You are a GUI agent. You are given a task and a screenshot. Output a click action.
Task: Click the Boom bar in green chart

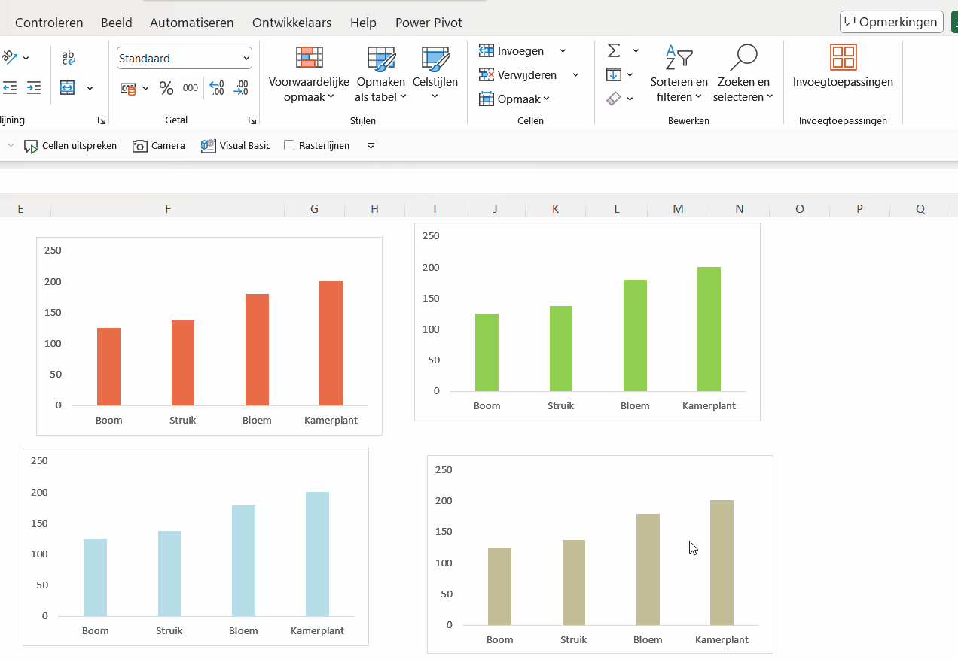pos(487,353)
